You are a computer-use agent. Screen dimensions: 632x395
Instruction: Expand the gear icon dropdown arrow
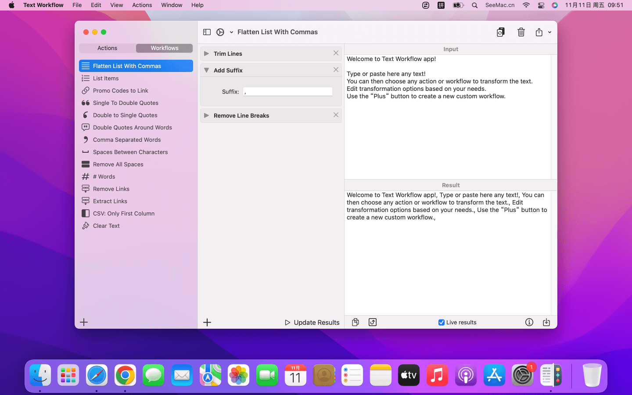231,32
